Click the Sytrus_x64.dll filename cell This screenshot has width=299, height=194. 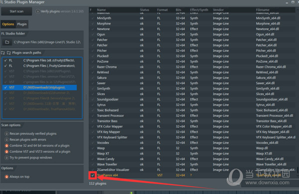[265, 105]
